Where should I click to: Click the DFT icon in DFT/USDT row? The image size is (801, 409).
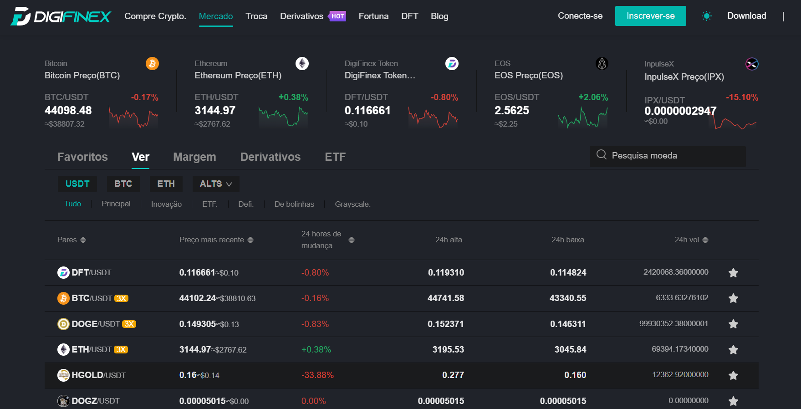63,272
